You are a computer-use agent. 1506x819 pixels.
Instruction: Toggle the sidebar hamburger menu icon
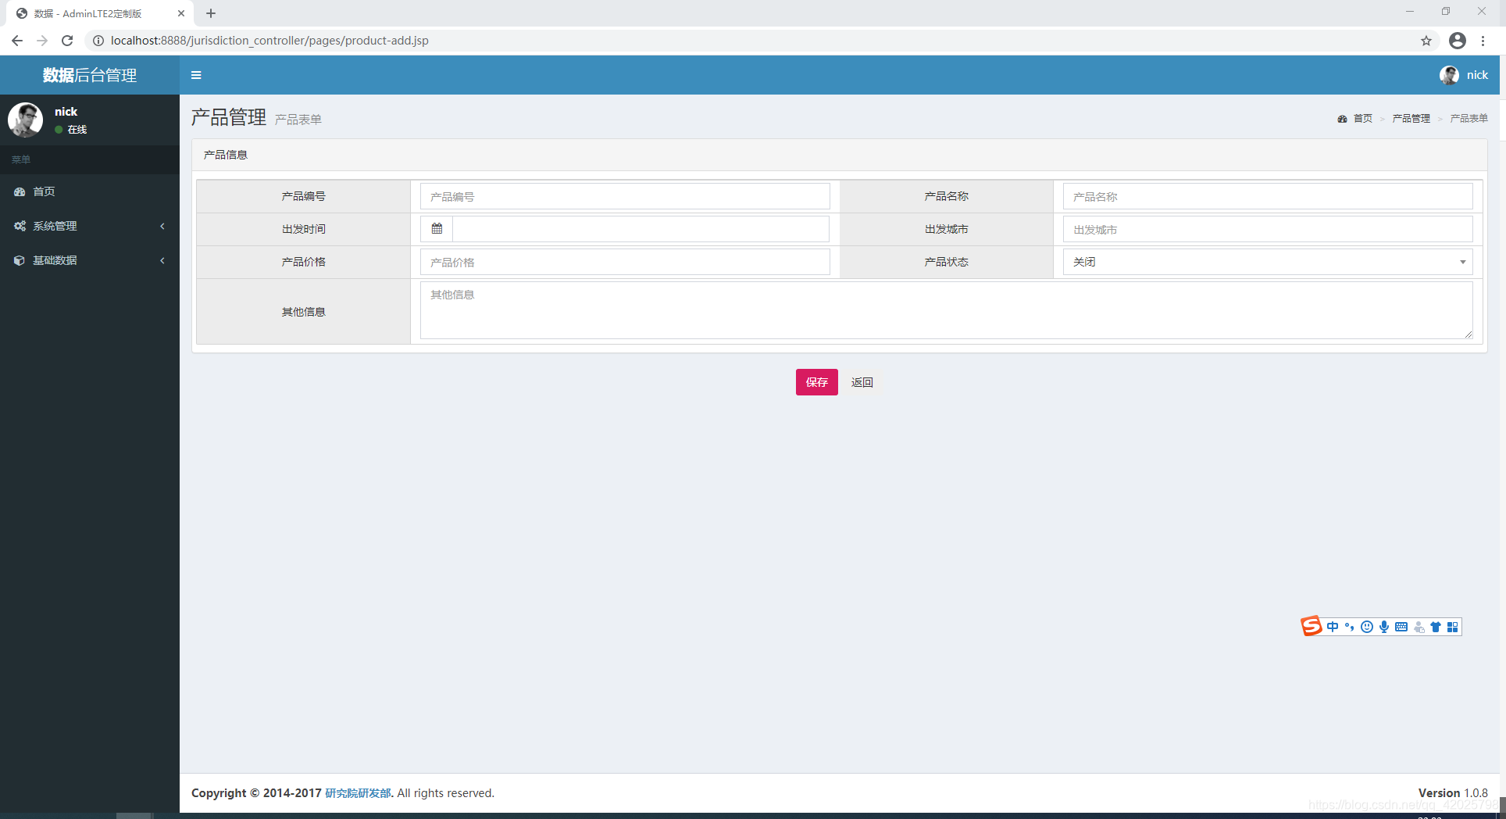[196, 75]
